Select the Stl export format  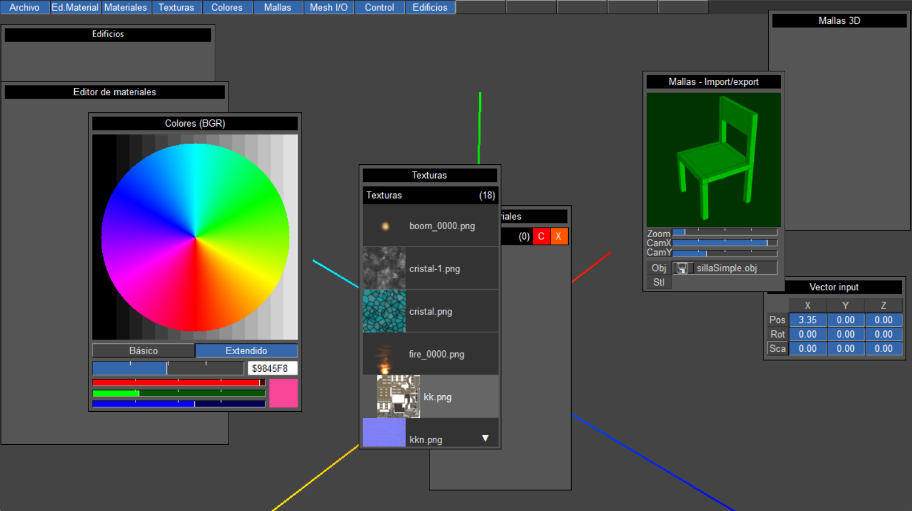[658, 282]
